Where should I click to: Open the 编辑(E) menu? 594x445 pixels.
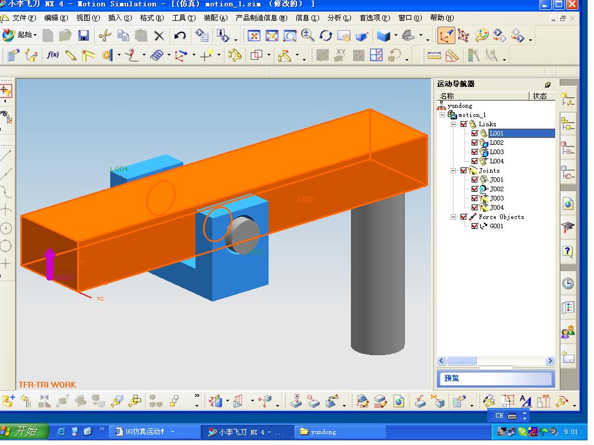[x=56, y=18]
